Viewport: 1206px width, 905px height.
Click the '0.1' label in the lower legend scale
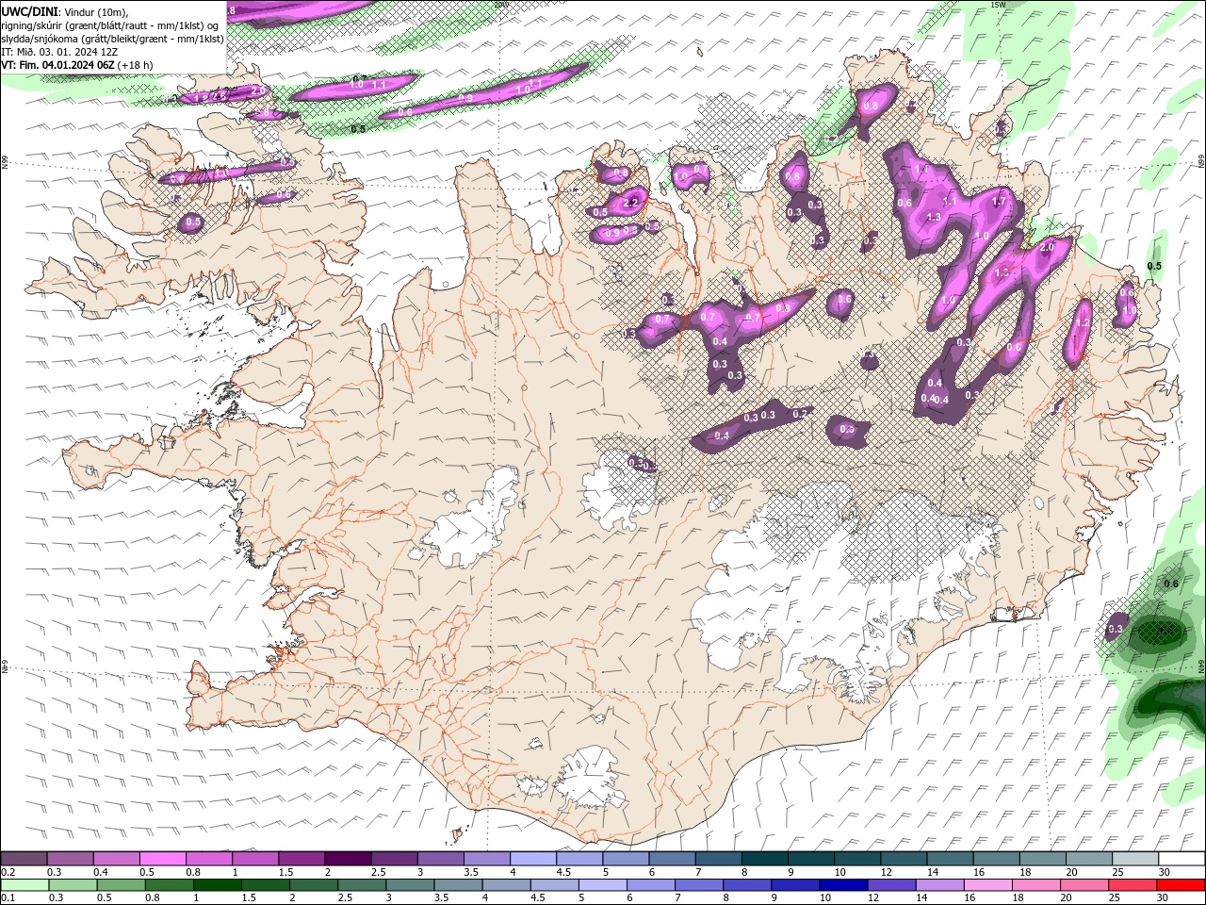pyautogui.click(x=8, y=898)
